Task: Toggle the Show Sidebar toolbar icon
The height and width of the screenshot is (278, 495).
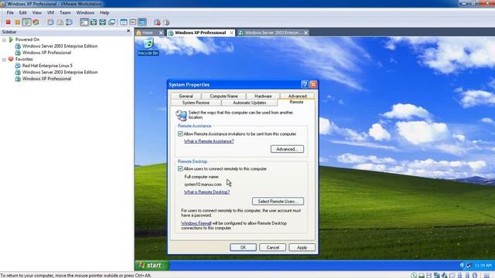Action: click(84, 22)
